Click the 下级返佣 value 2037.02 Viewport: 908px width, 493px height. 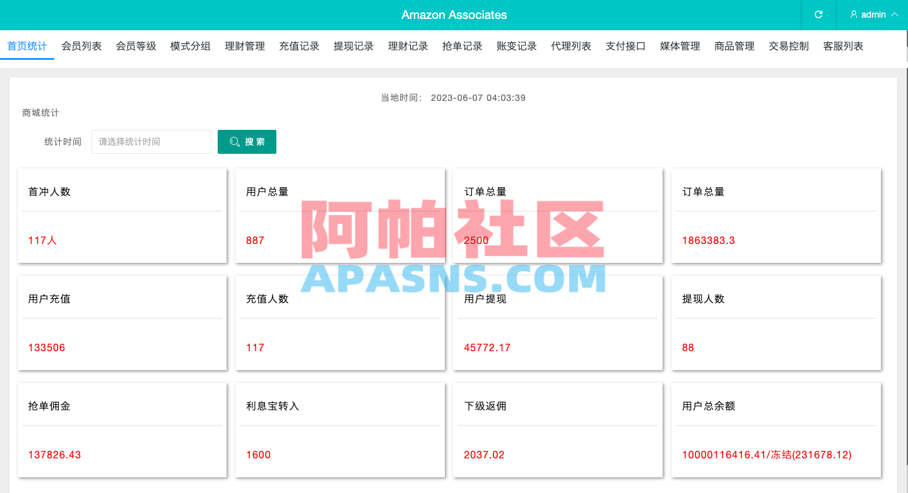(x=485, y=455)
